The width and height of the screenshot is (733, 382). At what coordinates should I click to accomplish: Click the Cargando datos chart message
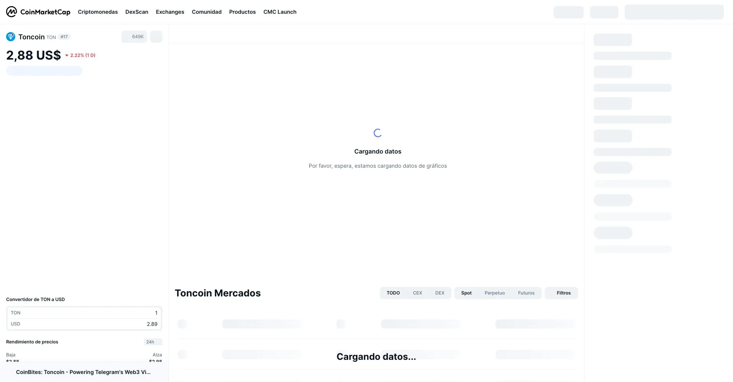(378, 152)
